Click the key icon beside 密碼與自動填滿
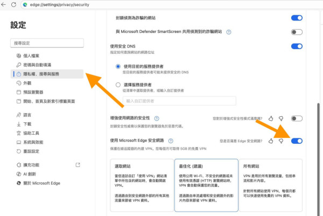 click(x=19, y=65)
